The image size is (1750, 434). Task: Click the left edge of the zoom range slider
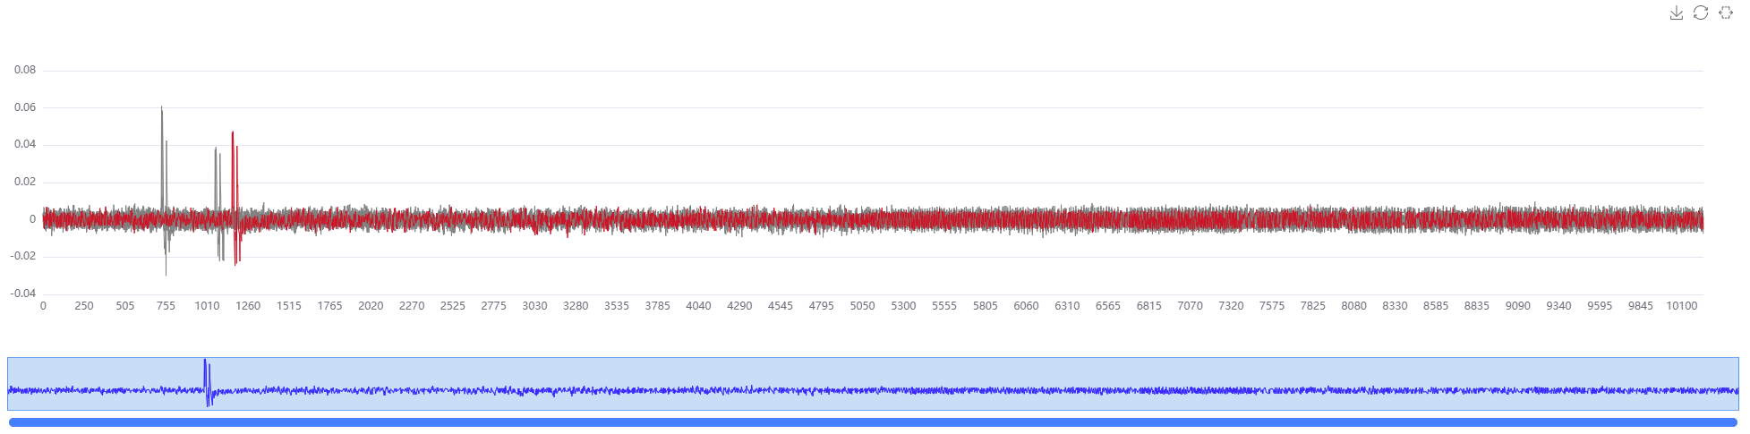(x=8, y=384)
